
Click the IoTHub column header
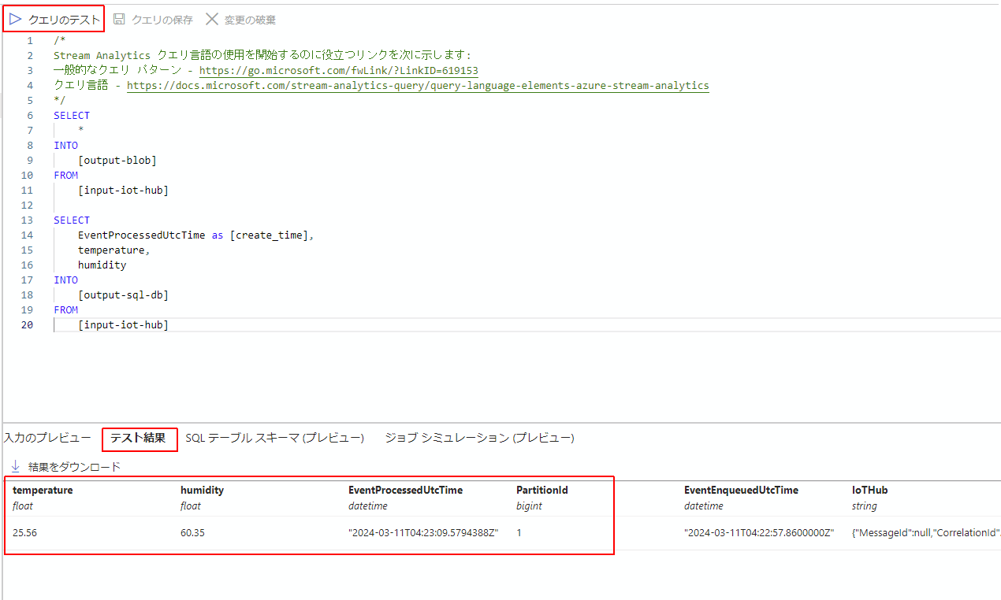(870, 490)
